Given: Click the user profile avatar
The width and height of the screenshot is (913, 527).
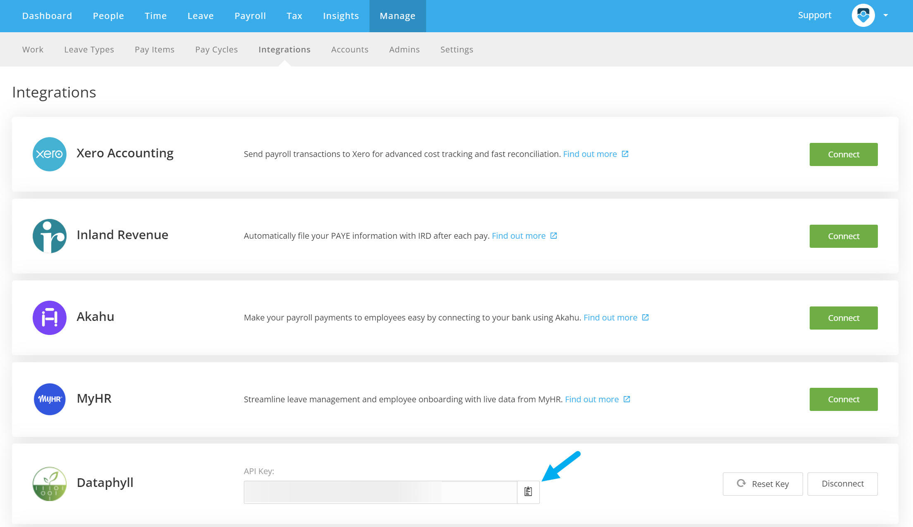Looking at the screenshot, I should click(863, 16).
